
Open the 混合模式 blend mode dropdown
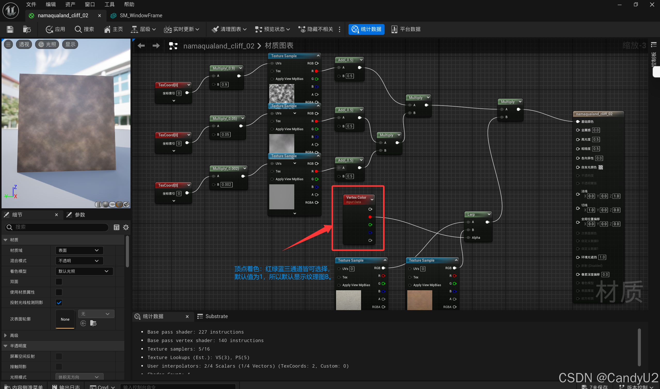click(x=79, y=261)
